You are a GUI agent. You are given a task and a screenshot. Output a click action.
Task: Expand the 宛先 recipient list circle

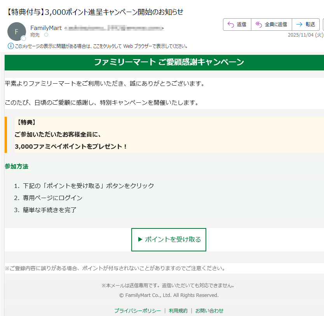46,34
